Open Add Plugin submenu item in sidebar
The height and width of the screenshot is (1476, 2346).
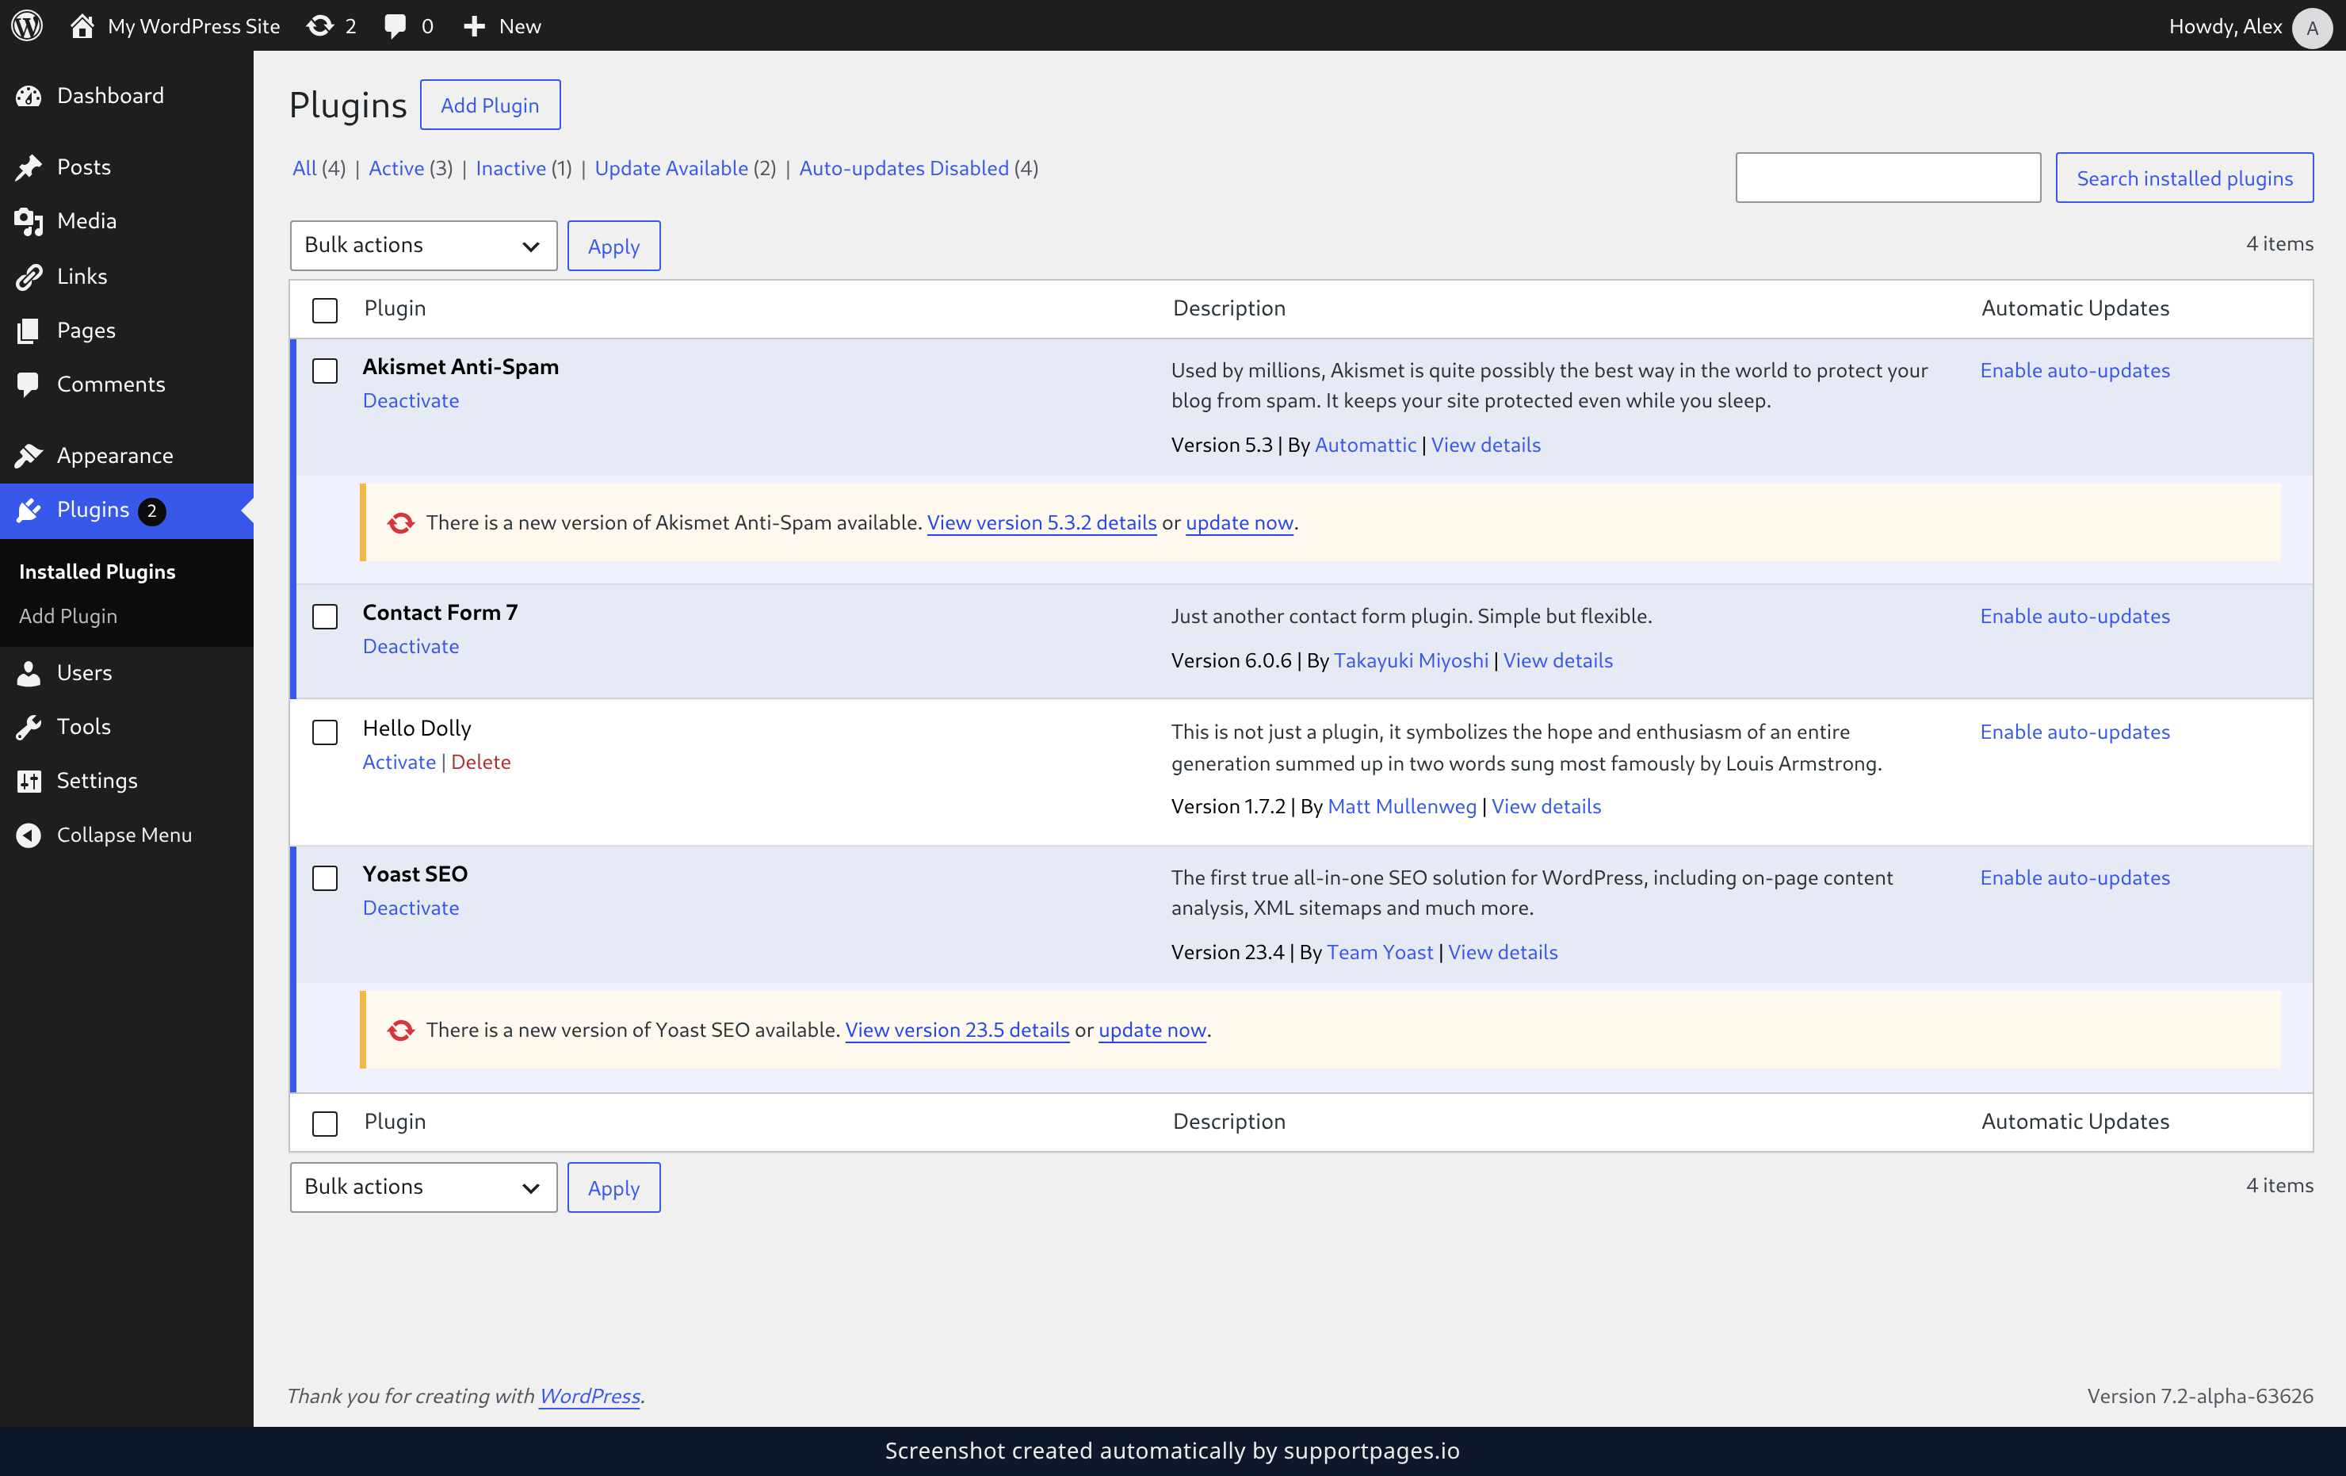[x=68, y=616]
